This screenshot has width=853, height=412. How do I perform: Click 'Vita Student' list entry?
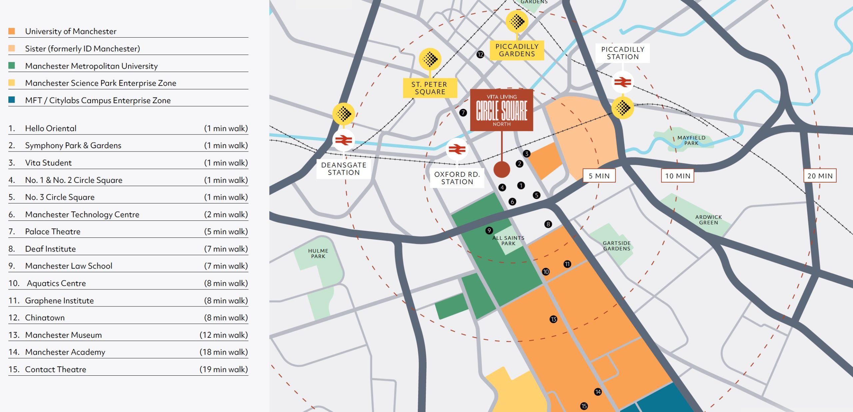[48, 163]
